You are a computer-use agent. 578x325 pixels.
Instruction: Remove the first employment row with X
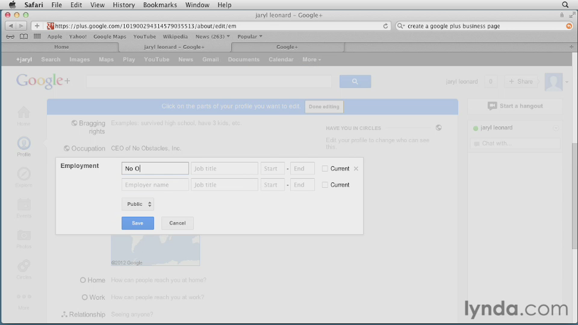click(356, 169)
